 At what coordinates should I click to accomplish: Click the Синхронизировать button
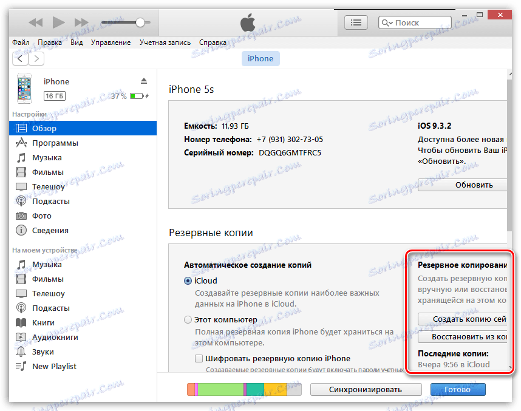click(x=366, y=389)
